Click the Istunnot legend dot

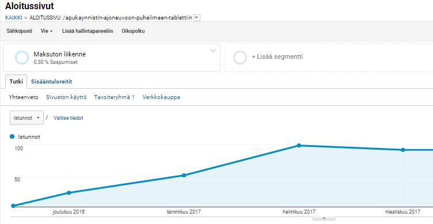[12, 136]
